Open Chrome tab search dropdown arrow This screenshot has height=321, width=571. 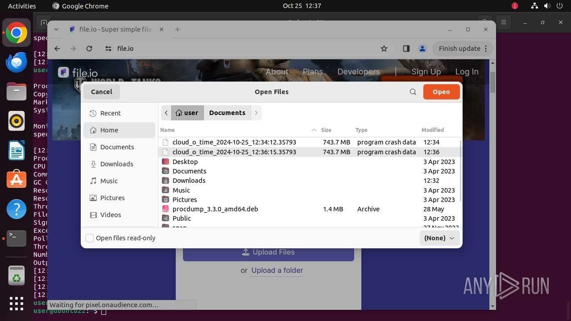pos(56,29)
